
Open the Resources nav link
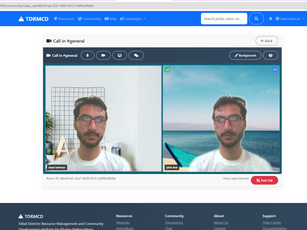coord(64,19)
